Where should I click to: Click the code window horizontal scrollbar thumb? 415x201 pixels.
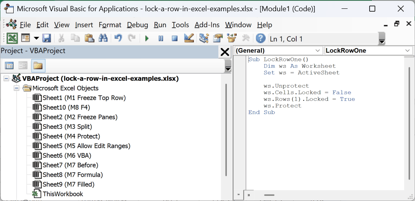click(269, 195)
